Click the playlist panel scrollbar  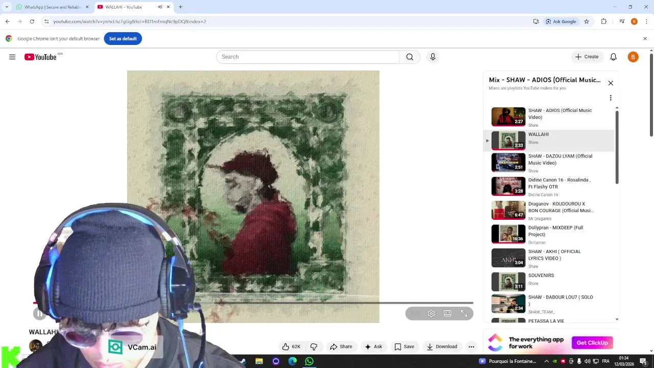617,147
